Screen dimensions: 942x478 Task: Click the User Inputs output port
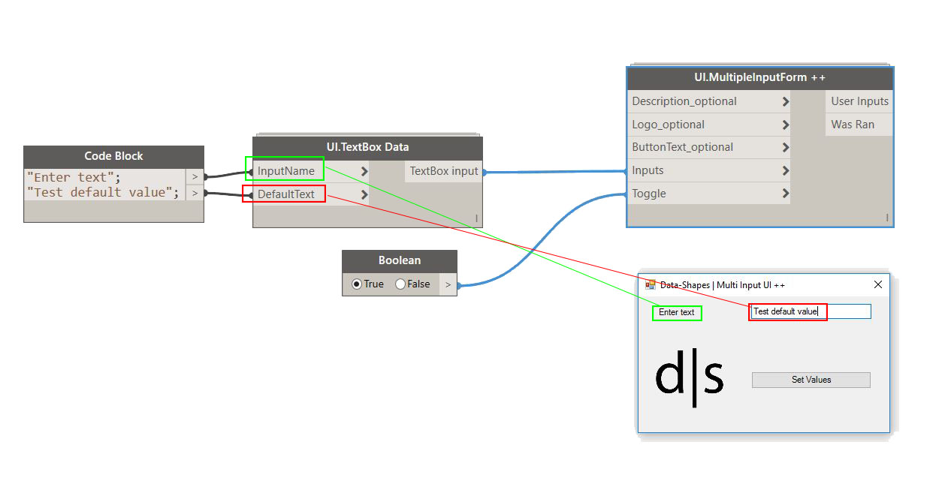(859, 101)
